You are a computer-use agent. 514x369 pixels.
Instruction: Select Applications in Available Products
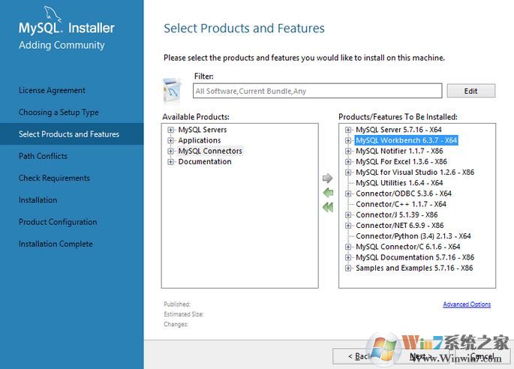[x=200, y=140]
